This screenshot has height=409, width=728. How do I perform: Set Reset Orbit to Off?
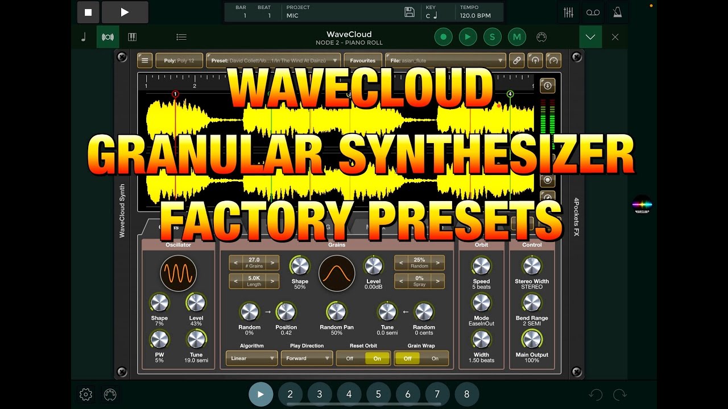pos(350,358)
